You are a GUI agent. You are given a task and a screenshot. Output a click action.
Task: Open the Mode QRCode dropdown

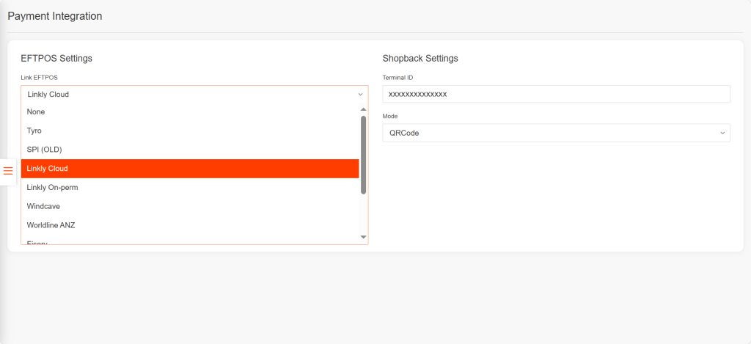tap(556, 133)
